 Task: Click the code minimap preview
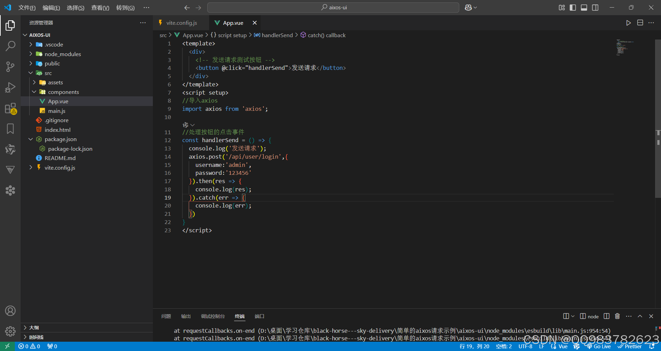pyautogui.click(x=626, y=47)
